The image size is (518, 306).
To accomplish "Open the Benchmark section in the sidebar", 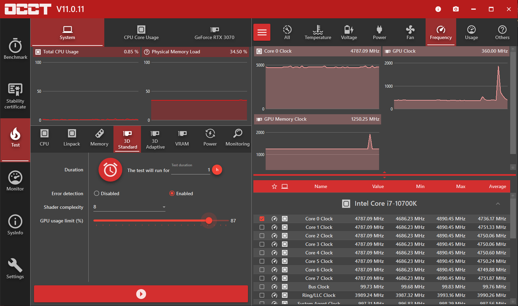I will pyautogui.click(x=15, y=49).
